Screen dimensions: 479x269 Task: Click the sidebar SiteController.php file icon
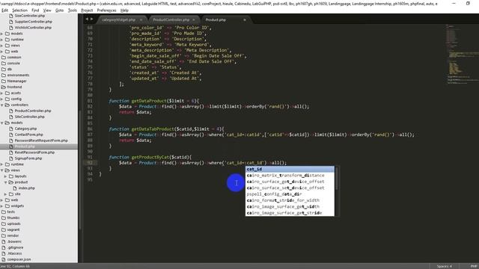pos(11,117)
